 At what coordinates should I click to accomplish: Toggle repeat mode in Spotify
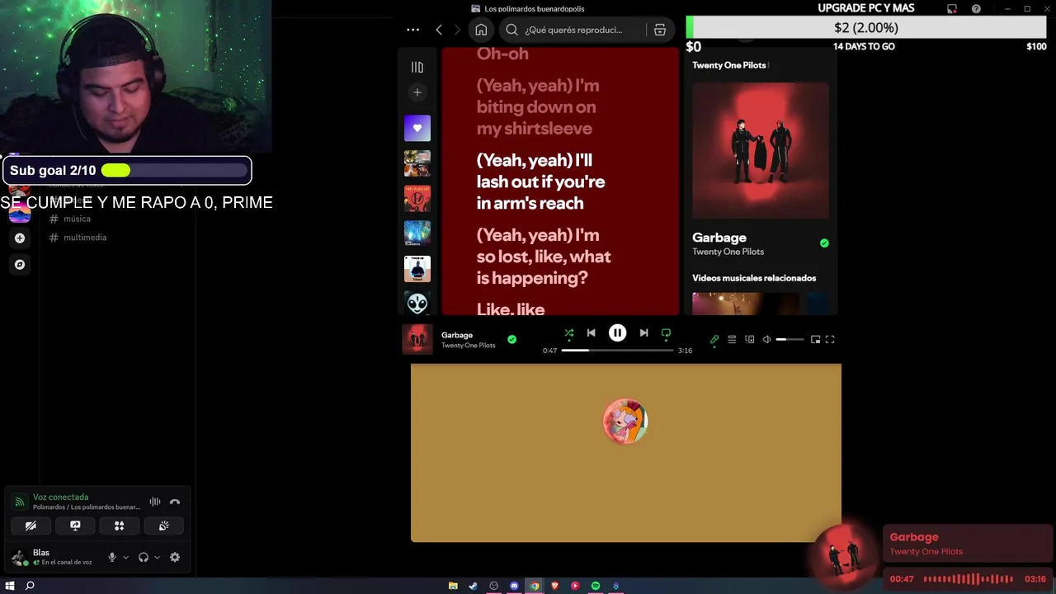[x=666, y=333]
